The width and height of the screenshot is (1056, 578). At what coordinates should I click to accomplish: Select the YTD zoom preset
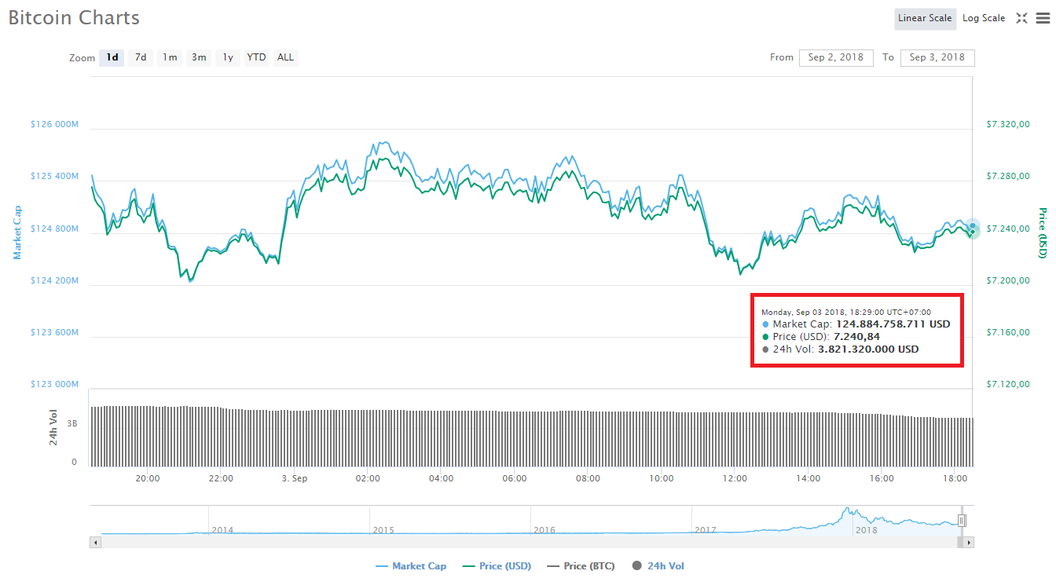coord(256,57)
